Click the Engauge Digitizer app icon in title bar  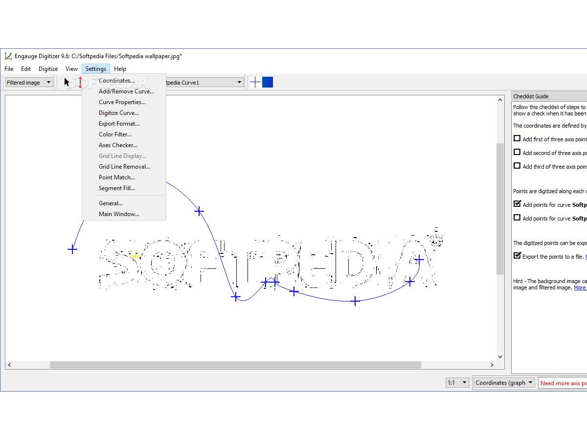8,56
